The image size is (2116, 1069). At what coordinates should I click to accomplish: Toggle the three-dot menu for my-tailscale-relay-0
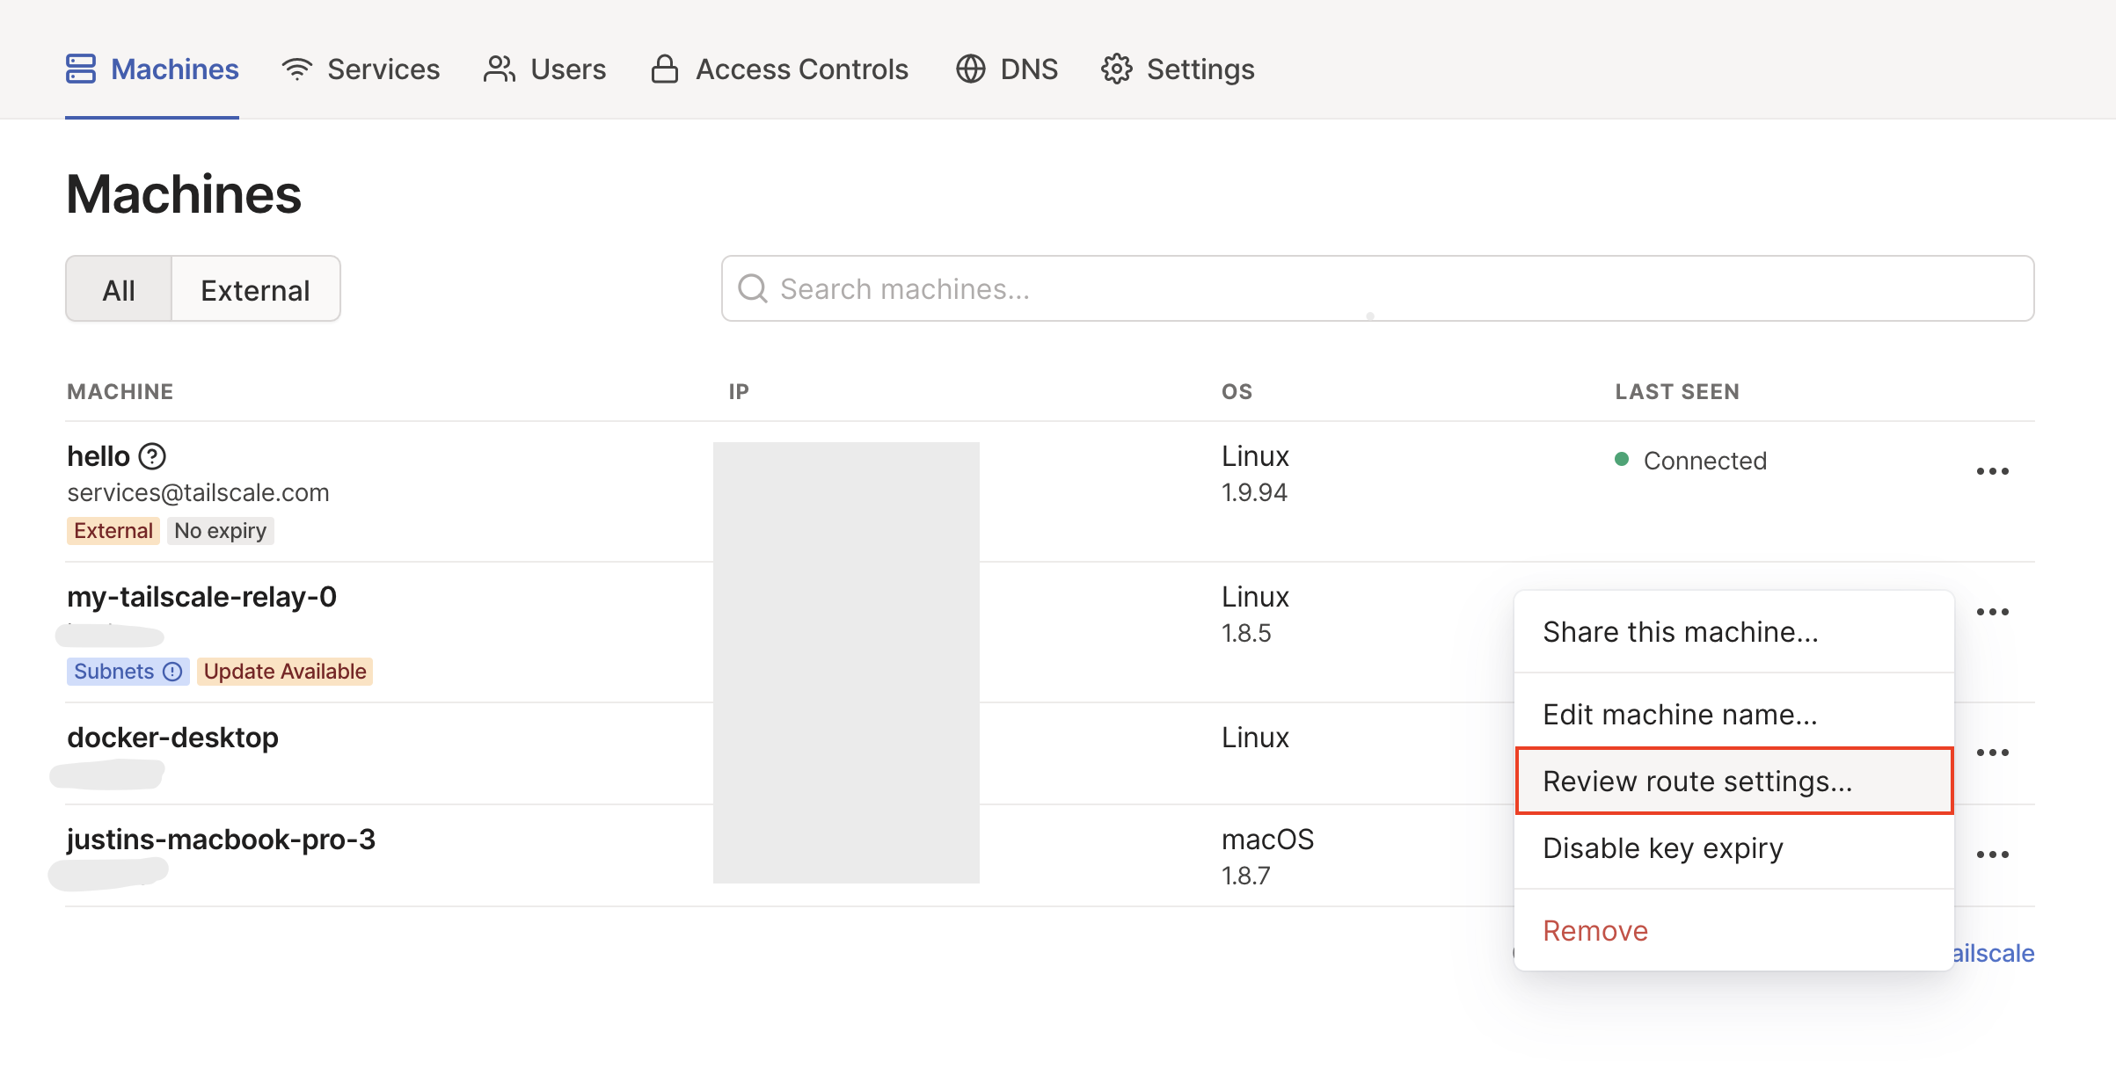pyautogui.click(x=1992, y=612)
